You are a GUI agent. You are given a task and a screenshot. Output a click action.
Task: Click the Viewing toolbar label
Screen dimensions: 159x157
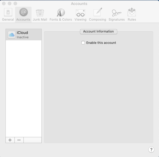coord(81,19)
